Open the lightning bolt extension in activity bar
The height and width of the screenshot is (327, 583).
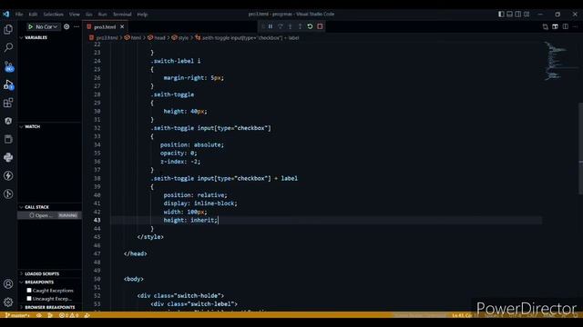[8, 175]
